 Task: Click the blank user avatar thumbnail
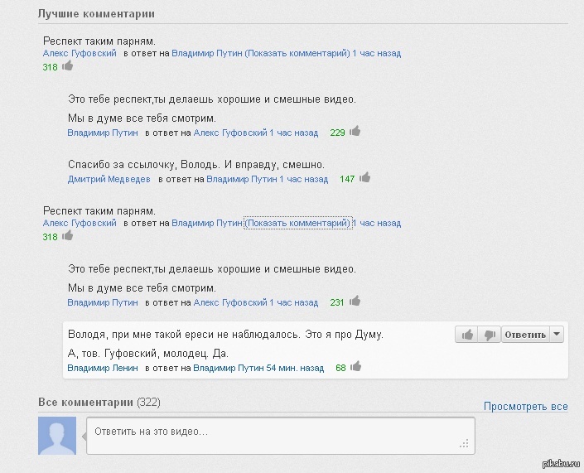click(57, 436)
